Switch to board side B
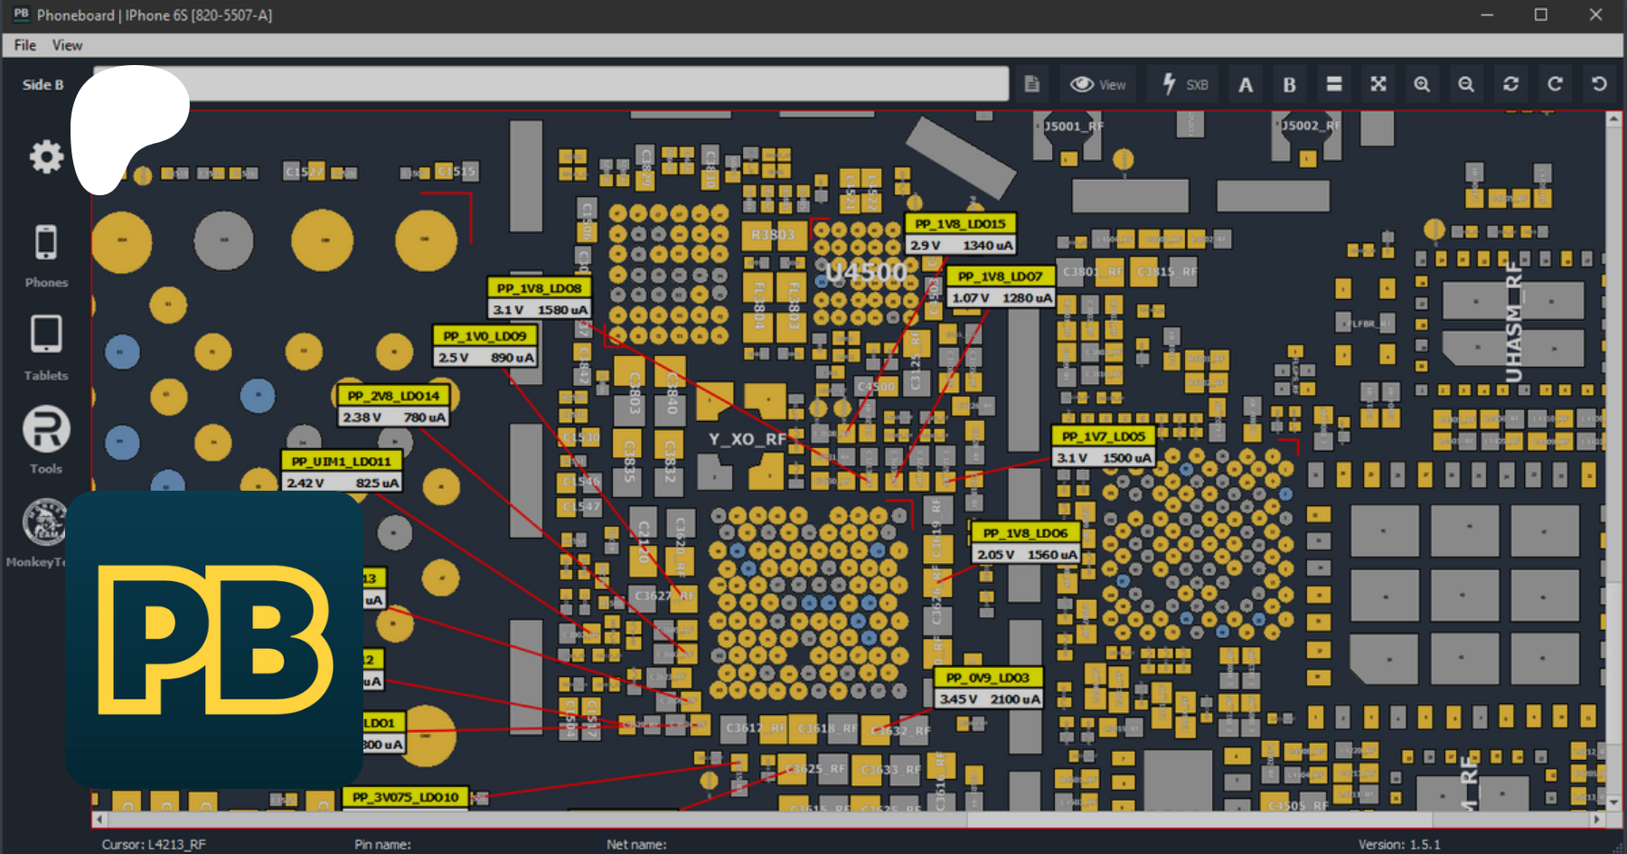Screen dimensions: 1627x854 (1290, 84)
